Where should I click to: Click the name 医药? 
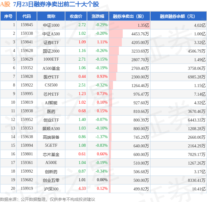[x=51, y=111]
